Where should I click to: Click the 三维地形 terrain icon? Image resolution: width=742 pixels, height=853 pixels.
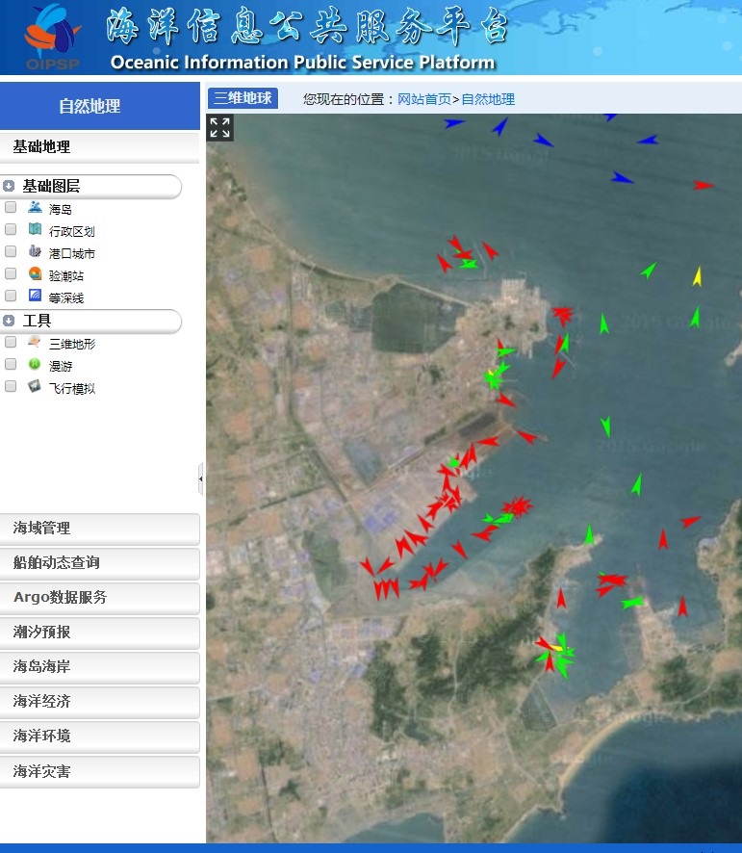(35, 342)
